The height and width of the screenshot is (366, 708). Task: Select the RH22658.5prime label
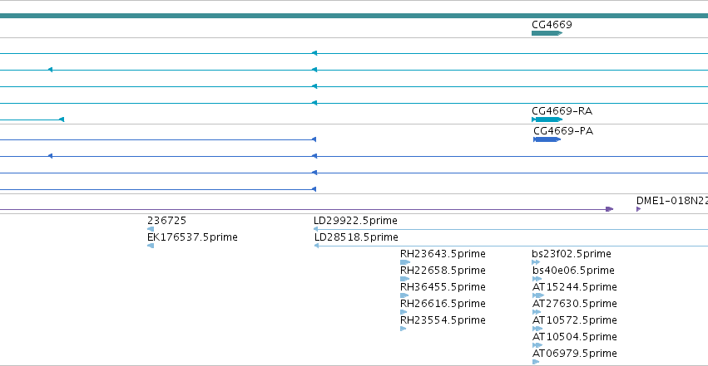[x=443, y=270]
